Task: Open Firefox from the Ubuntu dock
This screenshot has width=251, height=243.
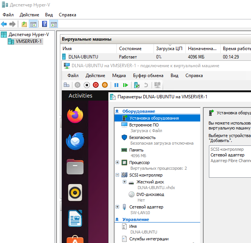Action: [x=75, y=115]
